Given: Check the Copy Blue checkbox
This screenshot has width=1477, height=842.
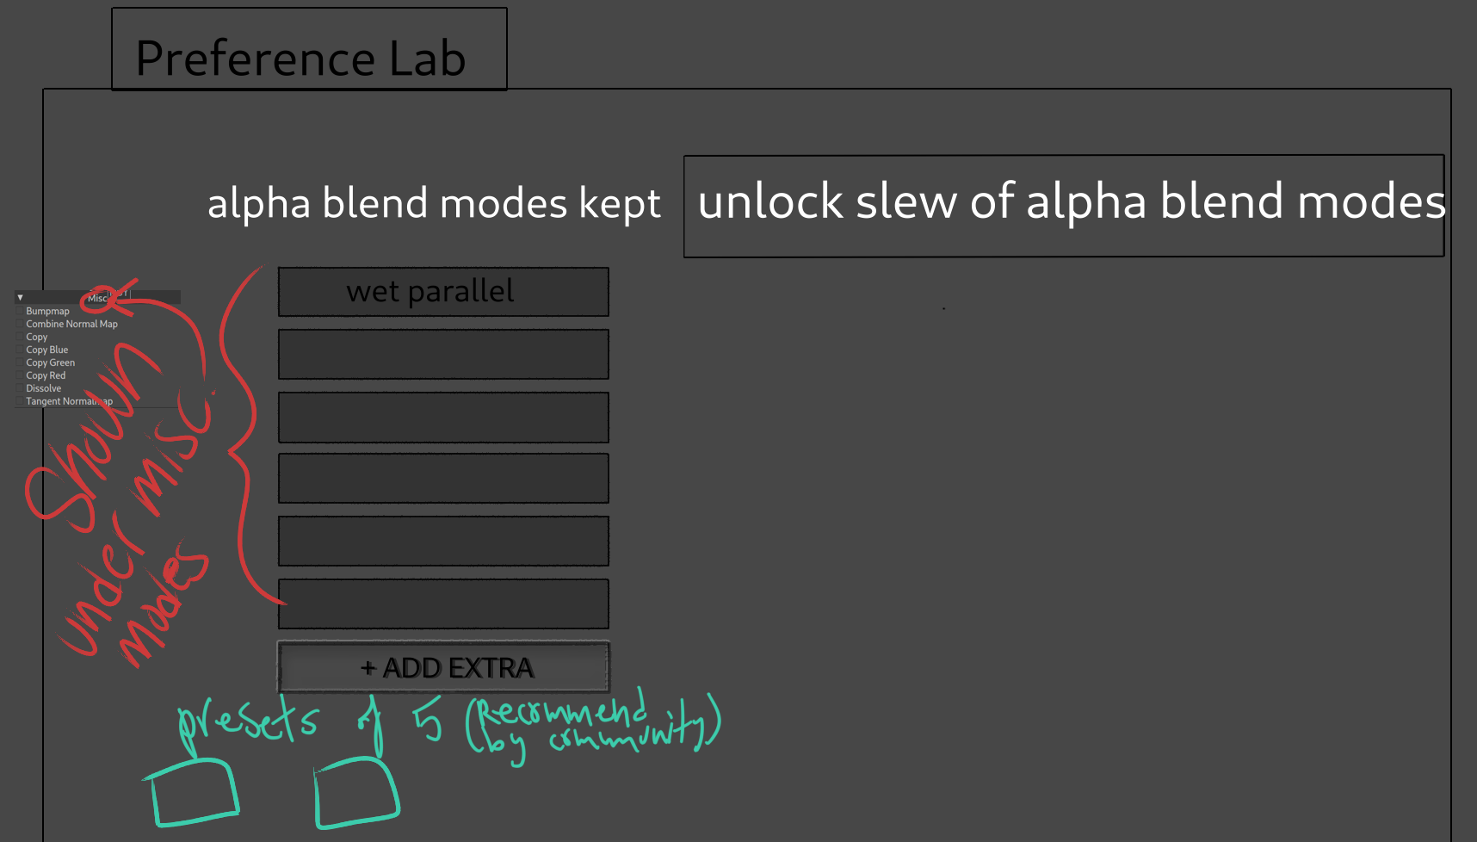Looking at the screenshot, I should 20,350.
